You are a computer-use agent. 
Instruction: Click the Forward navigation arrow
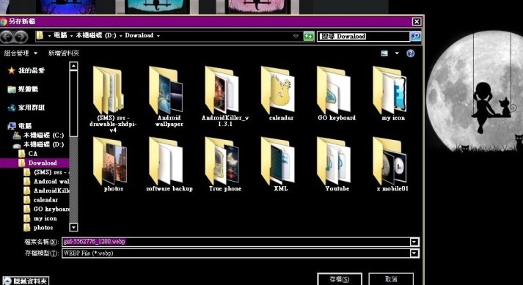pos(21,37)
